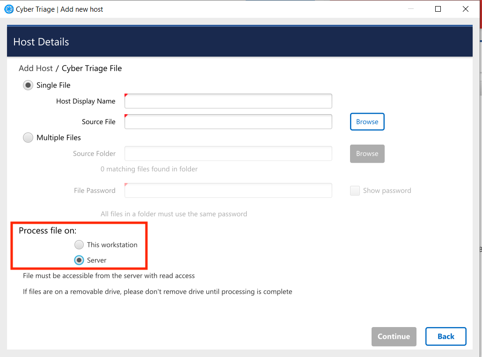482x357 pixels.
Task: Click the greyed Browse button for Source Folder
Action: coord(367,153)
